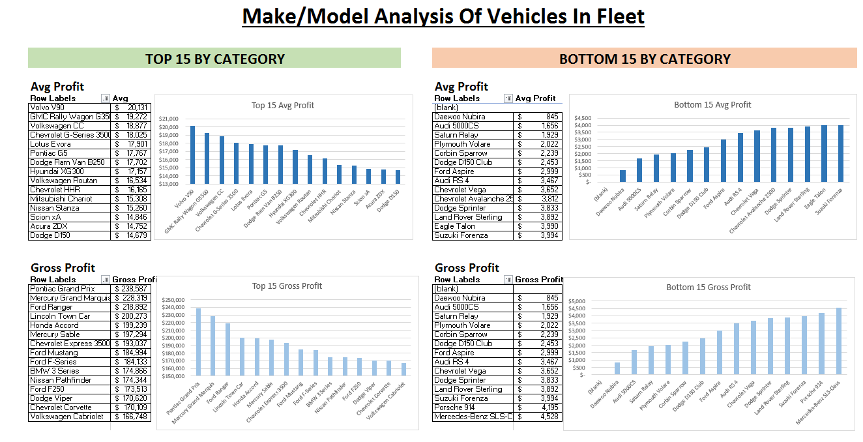The width and height of the screenshot is (863, 442).
Task: Click the Volvo V90 bar in Top 15 Avg Profit chart
Action: tap(192, 155)
